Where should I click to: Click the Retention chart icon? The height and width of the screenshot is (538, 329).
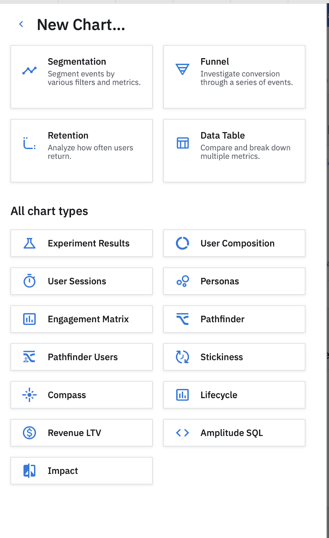coord(30,143)
